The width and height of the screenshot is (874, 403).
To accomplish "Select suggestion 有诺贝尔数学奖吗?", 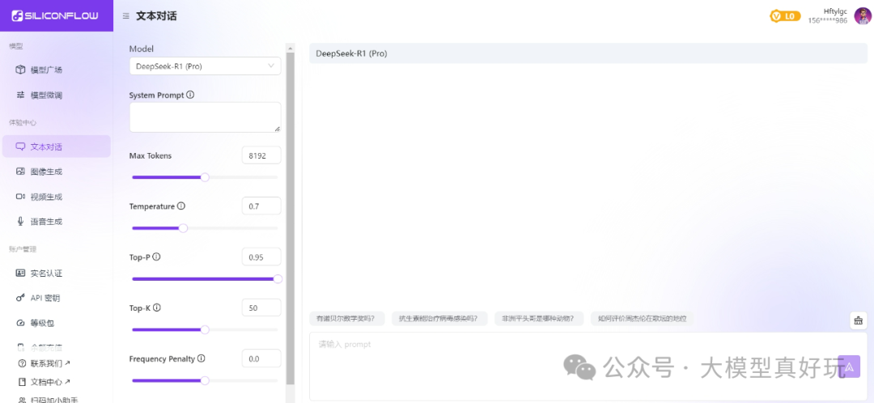I will pos(346,319).
